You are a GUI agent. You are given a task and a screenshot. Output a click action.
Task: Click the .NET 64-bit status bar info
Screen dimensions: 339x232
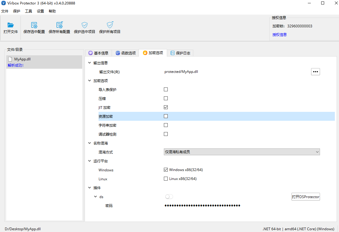(298, 229)
